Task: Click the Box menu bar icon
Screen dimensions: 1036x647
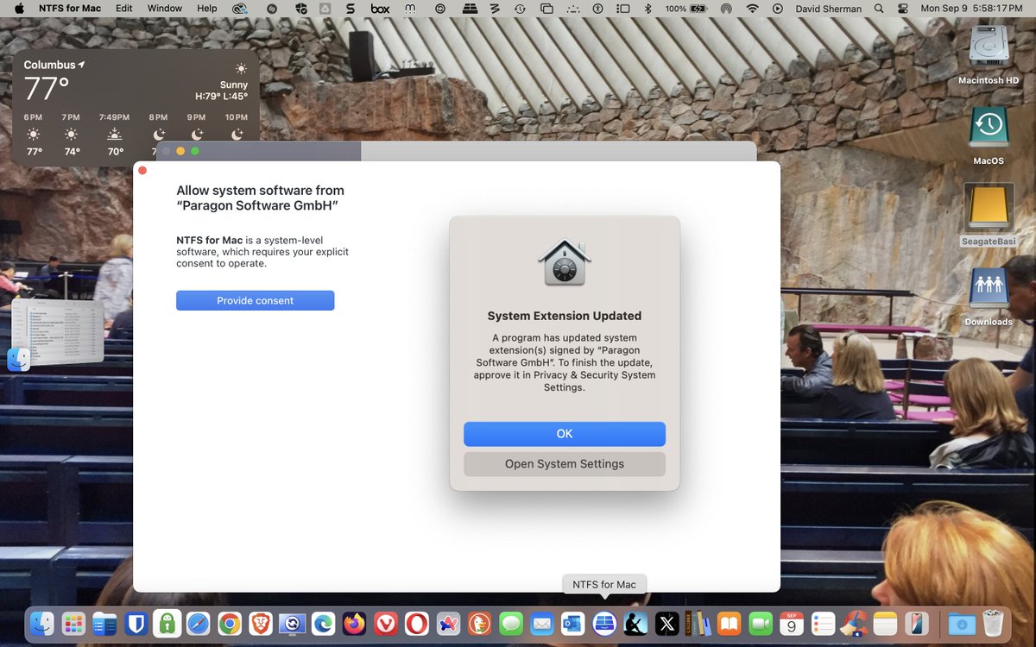Action: pos(380,9)
